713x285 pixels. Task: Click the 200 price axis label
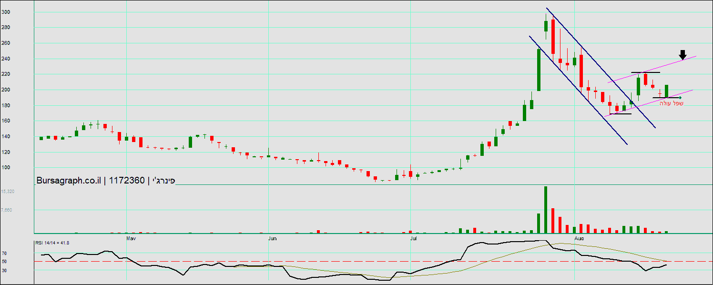coord(19,90)
